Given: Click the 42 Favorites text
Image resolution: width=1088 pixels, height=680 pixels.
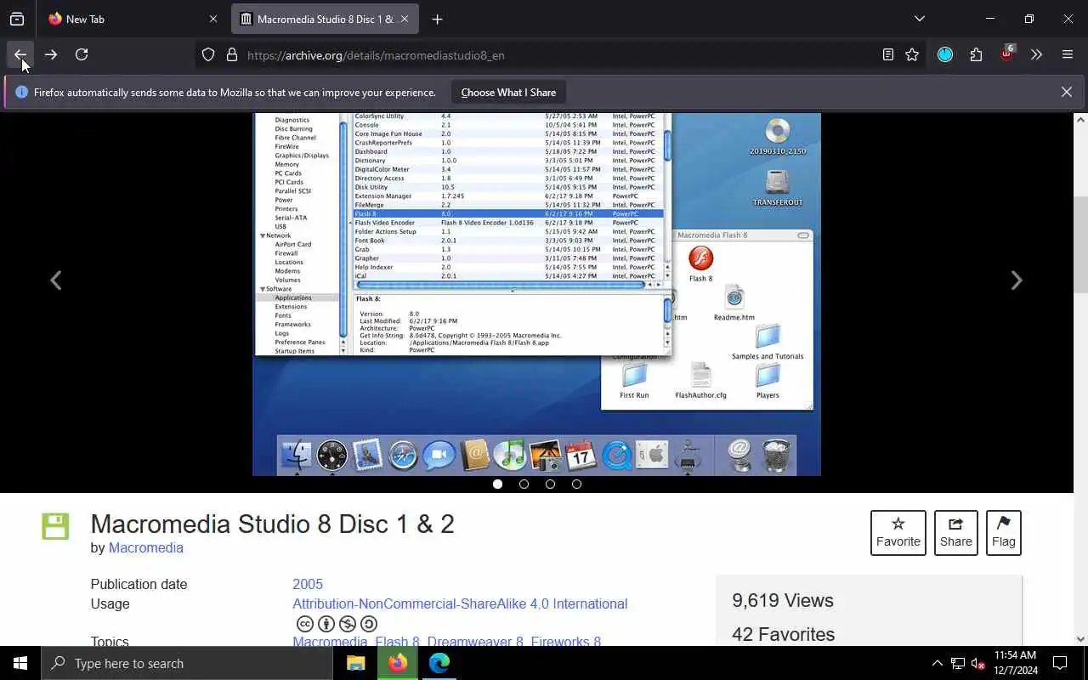Looking at the screenshot, I should pyautogui.click(x=783, y=635).
